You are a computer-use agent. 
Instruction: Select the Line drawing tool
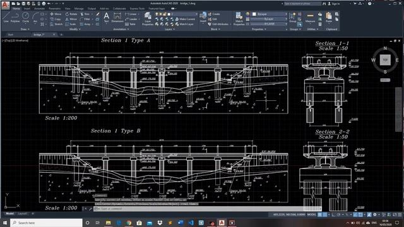pyautogui.click(x=6, y=18)
